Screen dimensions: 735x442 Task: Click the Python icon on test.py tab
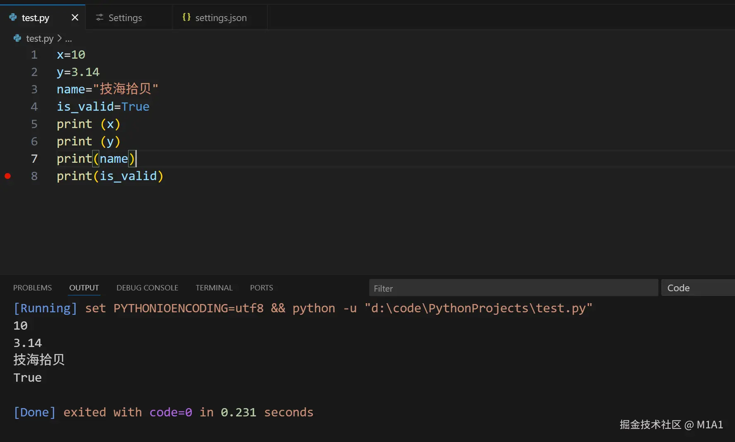pos(13,17)
